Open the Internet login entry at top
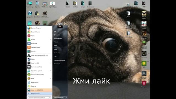The image size is (176, 99). coord(40,28)
